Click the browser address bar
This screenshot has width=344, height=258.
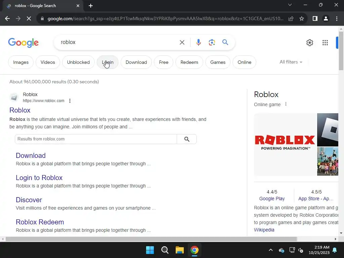point(165,19)
